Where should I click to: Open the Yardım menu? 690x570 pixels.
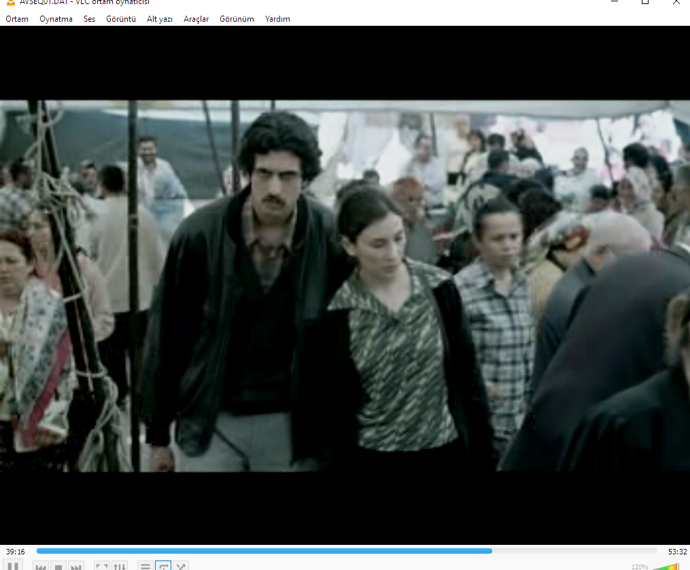[x=277, y=19]
